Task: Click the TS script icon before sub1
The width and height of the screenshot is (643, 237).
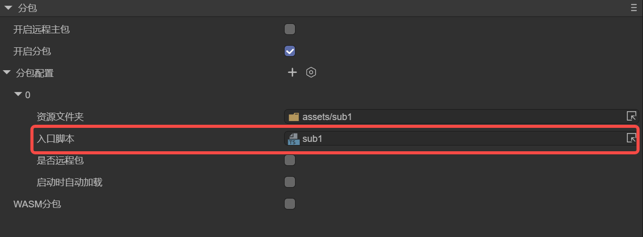Action: [294, 138]
